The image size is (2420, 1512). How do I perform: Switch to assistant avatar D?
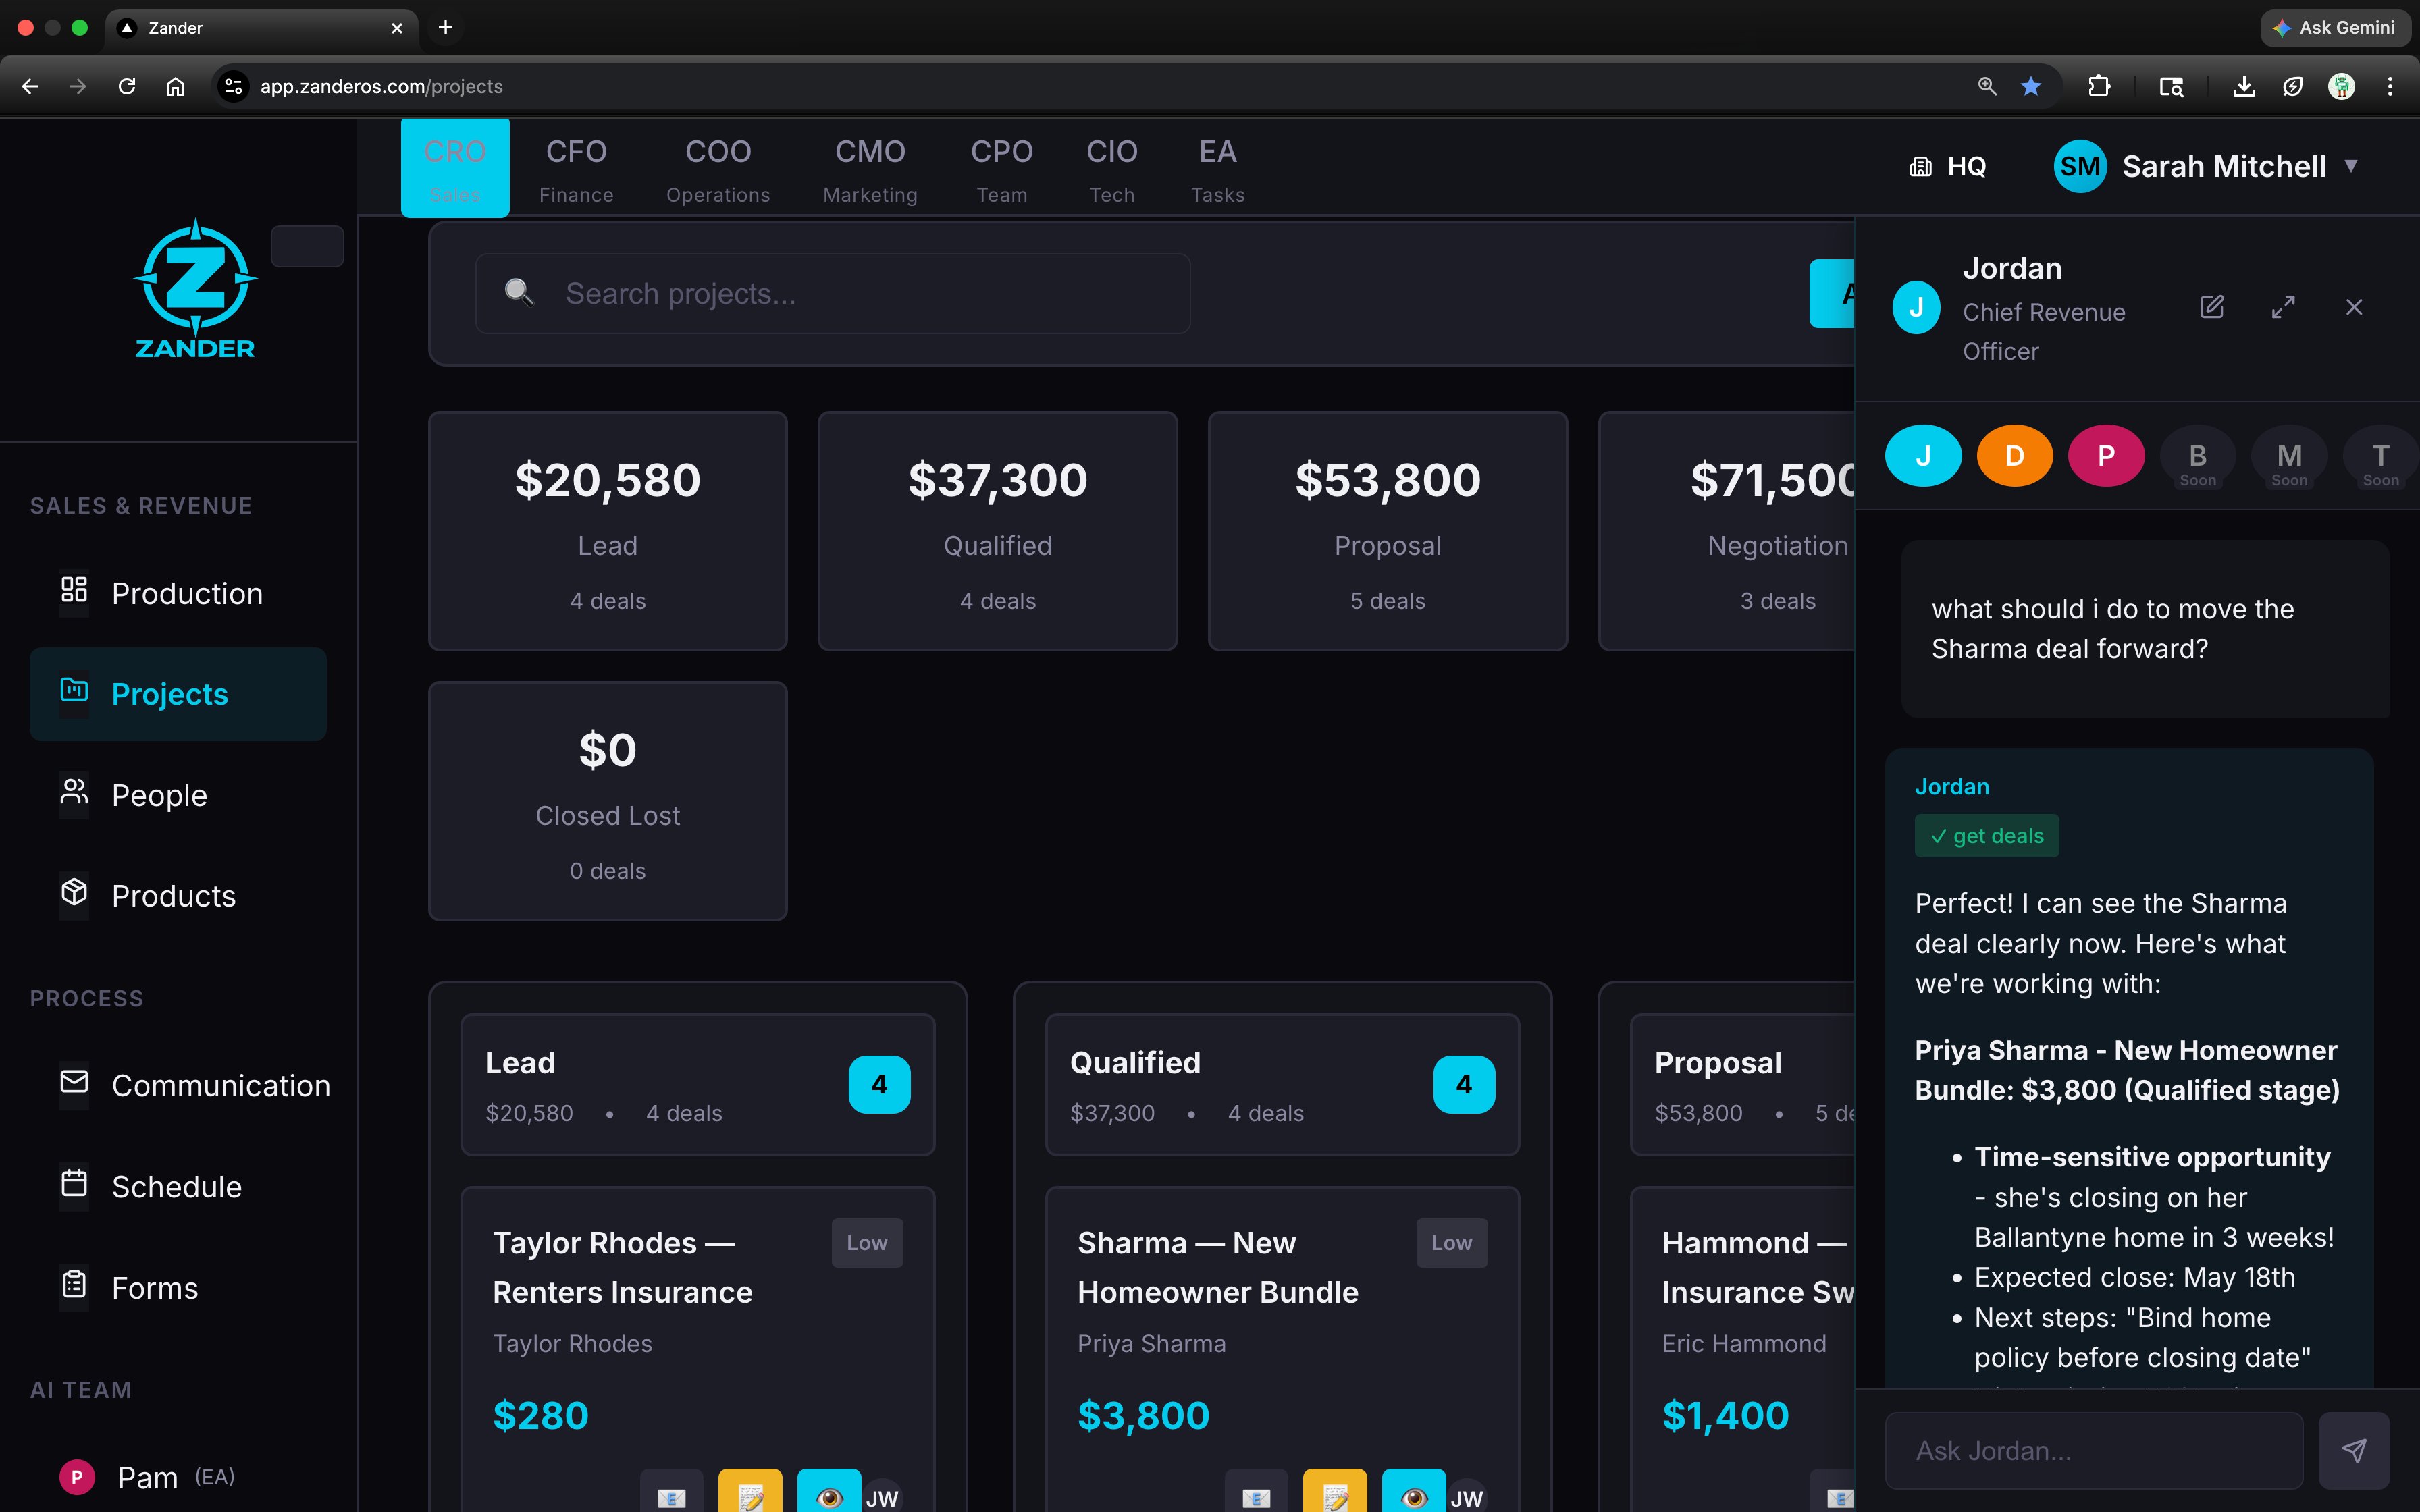[x=2014, y=456]
